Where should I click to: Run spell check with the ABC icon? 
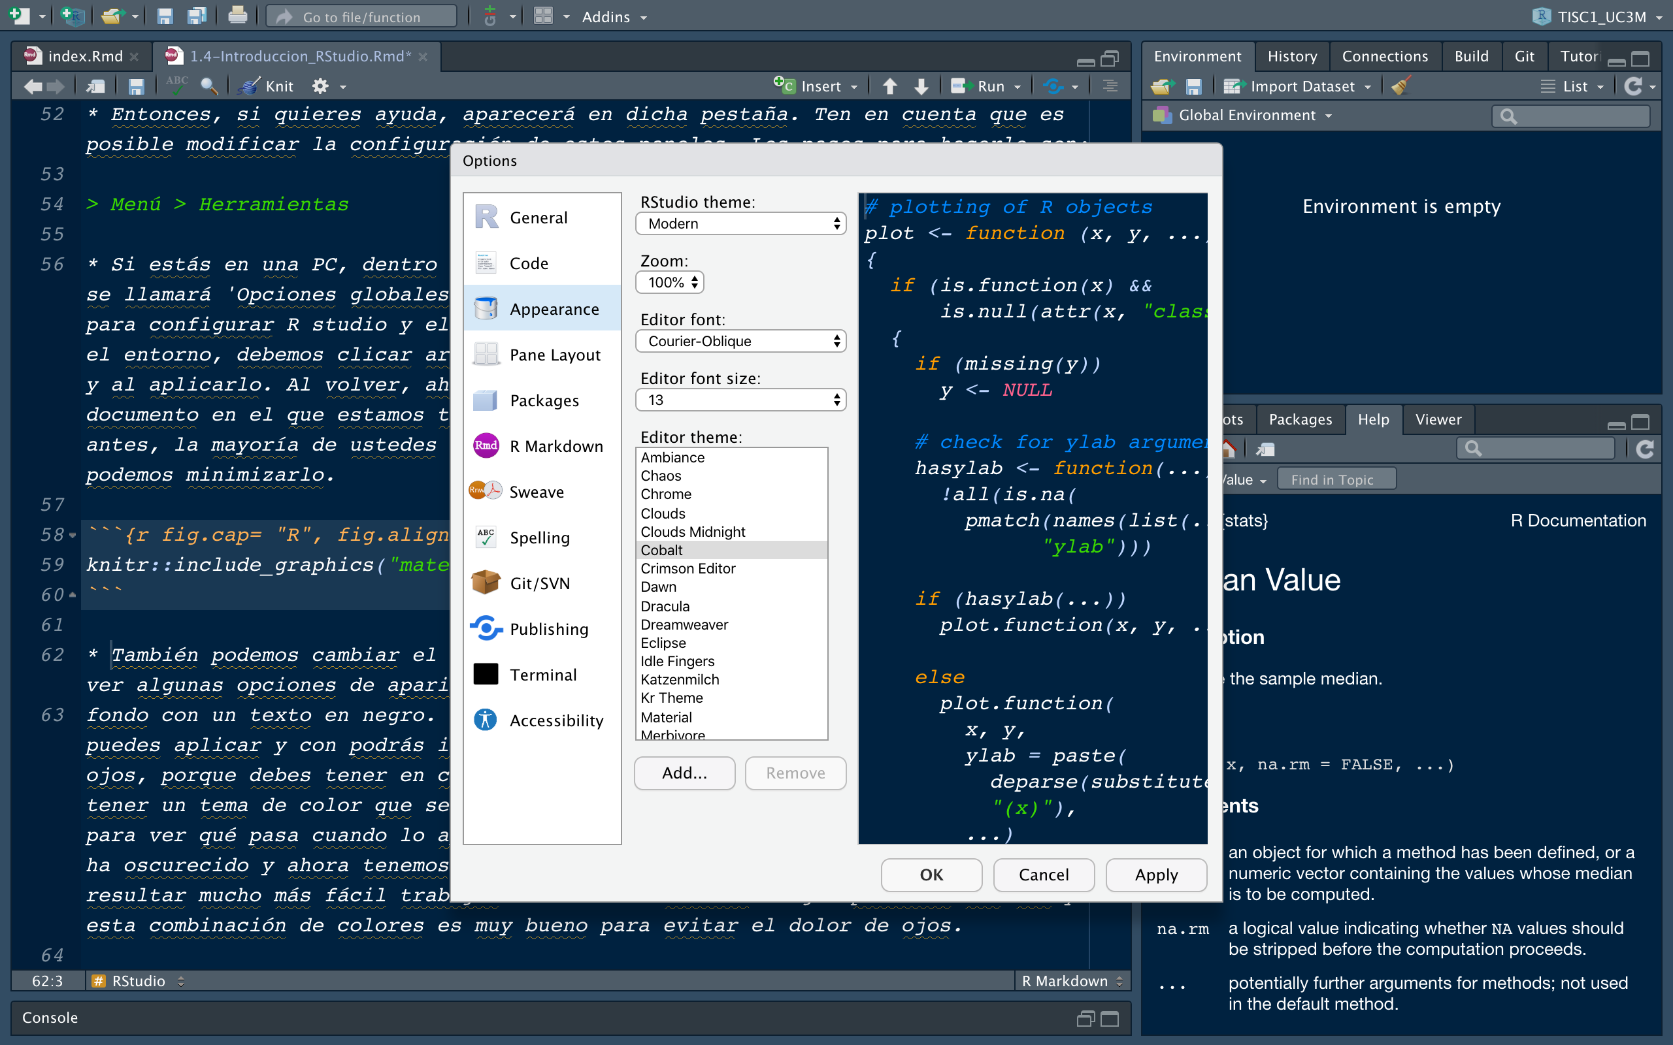pyautogui.click(x=177, y=85)
